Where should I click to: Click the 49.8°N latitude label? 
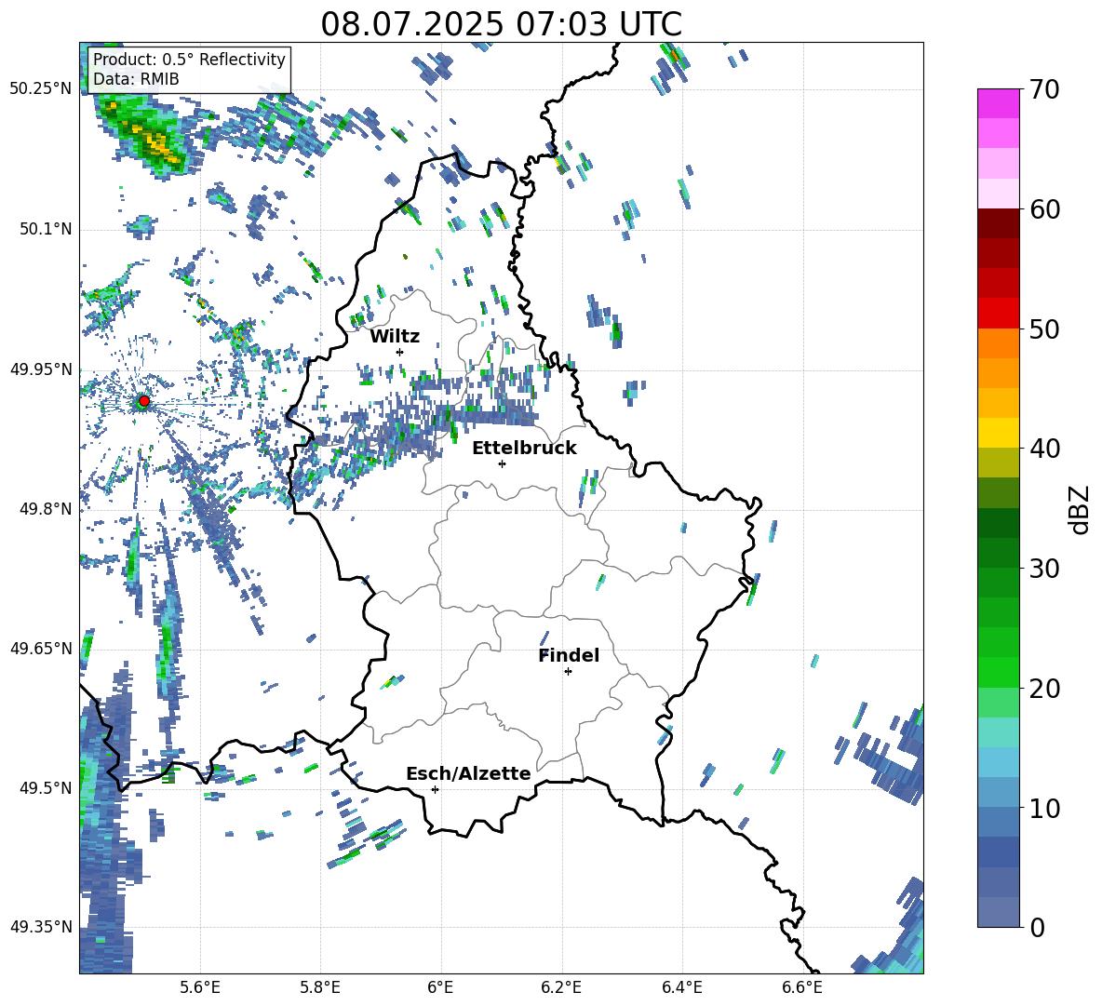coord(46,509)
